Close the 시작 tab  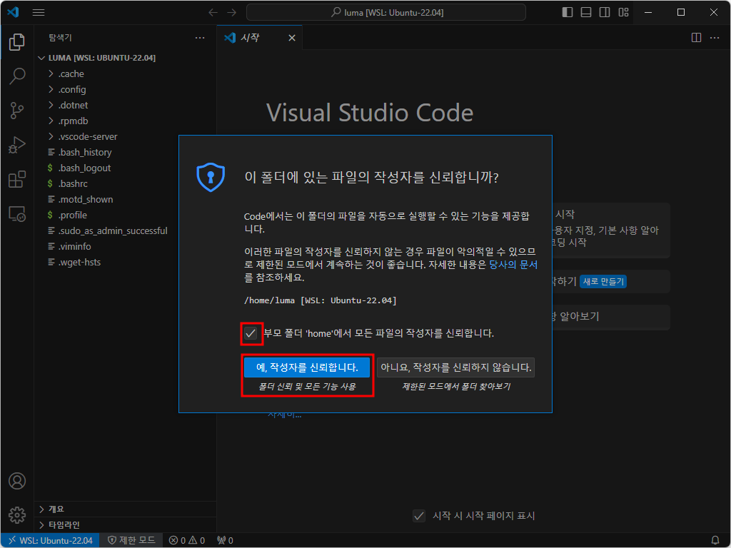[x=292, y=38]
